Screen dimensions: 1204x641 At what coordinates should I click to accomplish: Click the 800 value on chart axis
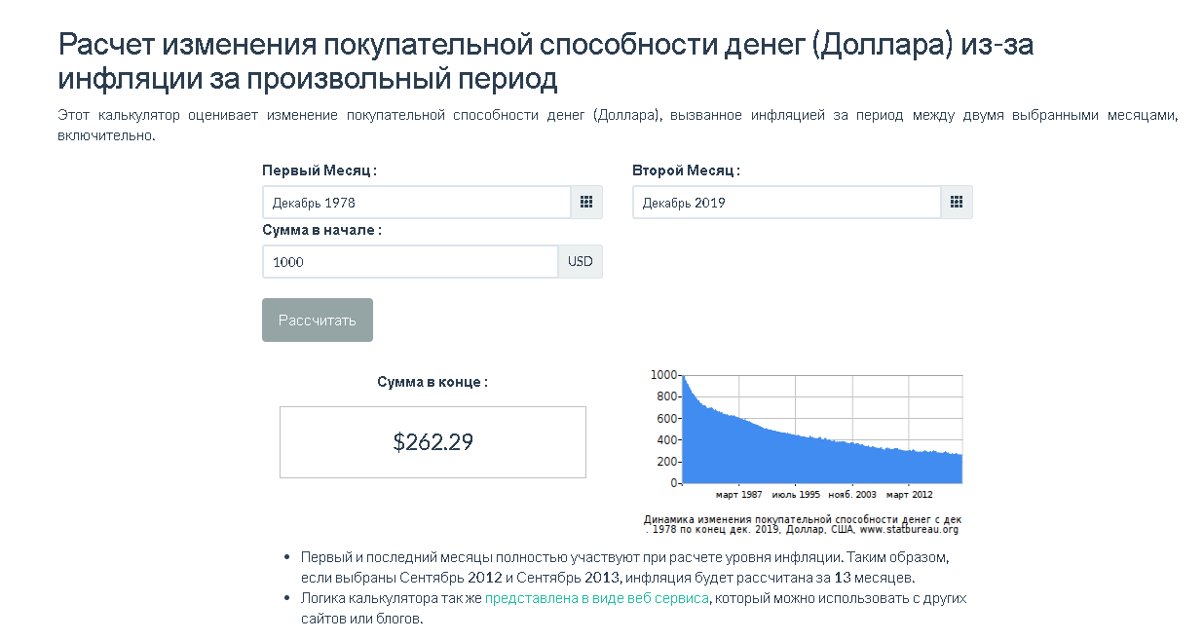666,396
